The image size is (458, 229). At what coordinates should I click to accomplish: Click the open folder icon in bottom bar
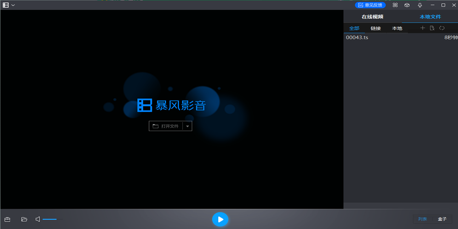click(x=24, y=219)
